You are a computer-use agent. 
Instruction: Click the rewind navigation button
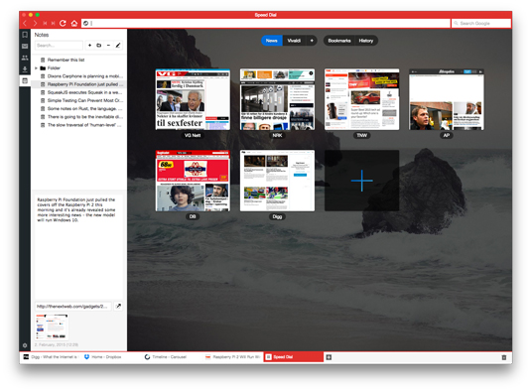(x=45, y=23)
